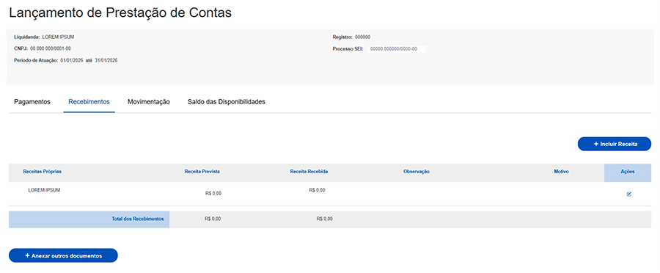Open Saldo das Disponibilidades tab
The width and height of the screenshot is (660, 273).
(227, 101)
